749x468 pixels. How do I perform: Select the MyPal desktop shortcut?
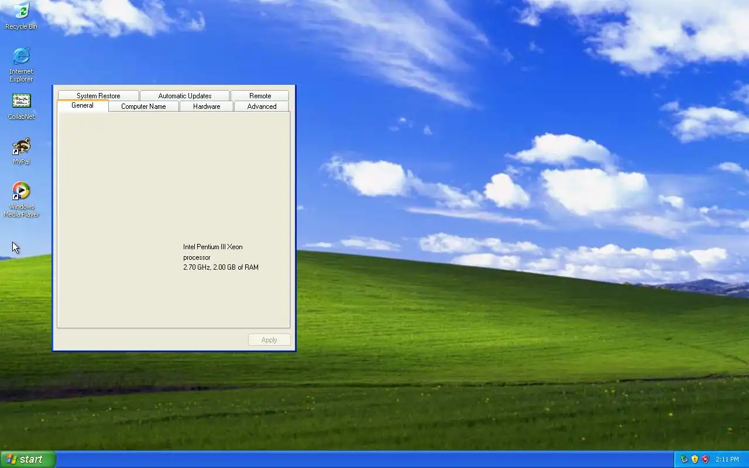pos(21,151)
